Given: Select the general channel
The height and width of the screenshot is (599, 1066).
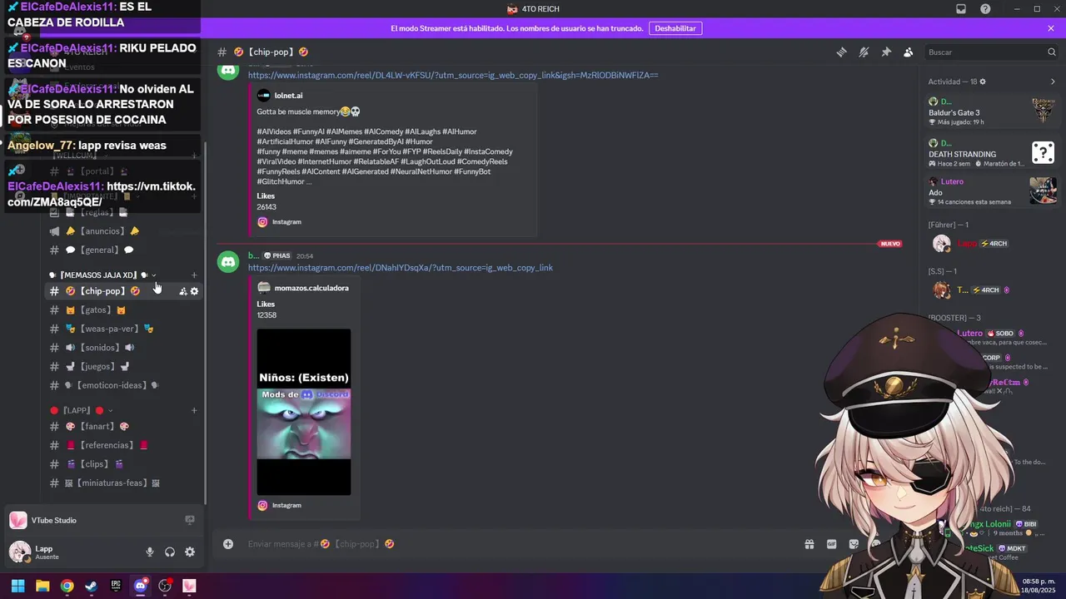Looking at the screenshot, I should coord(123,250).
